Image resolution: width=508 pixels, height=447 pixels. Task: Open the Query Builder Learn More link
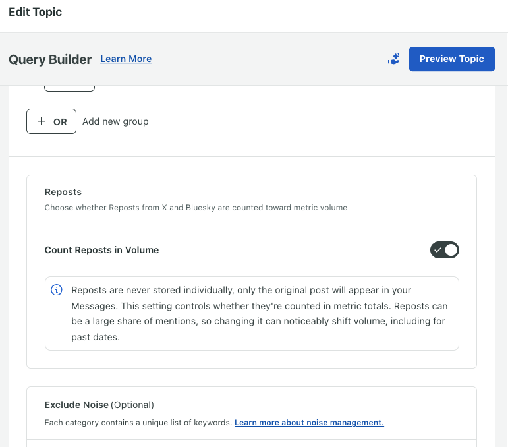point(126,59)
